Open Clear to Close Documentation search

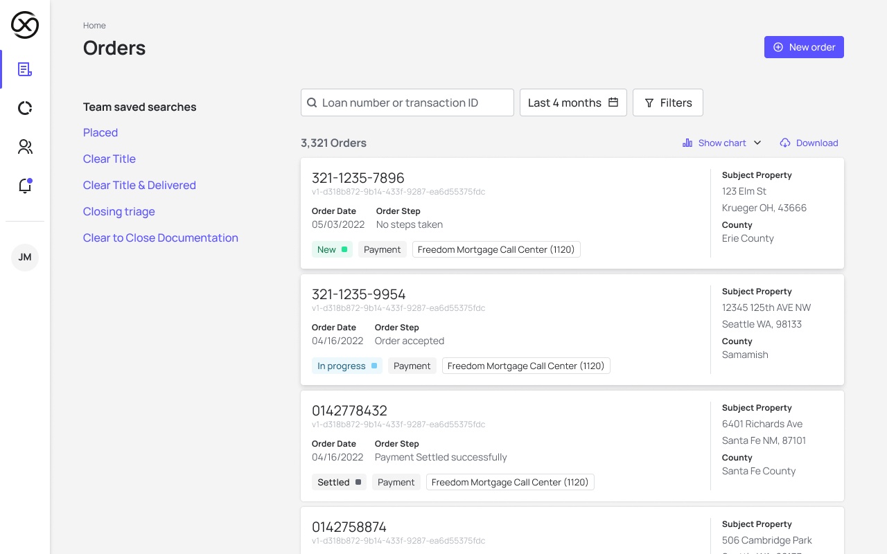(x=161, y=238)
